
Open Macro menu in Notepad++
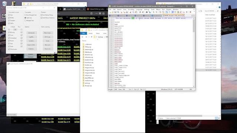[158, 10]
